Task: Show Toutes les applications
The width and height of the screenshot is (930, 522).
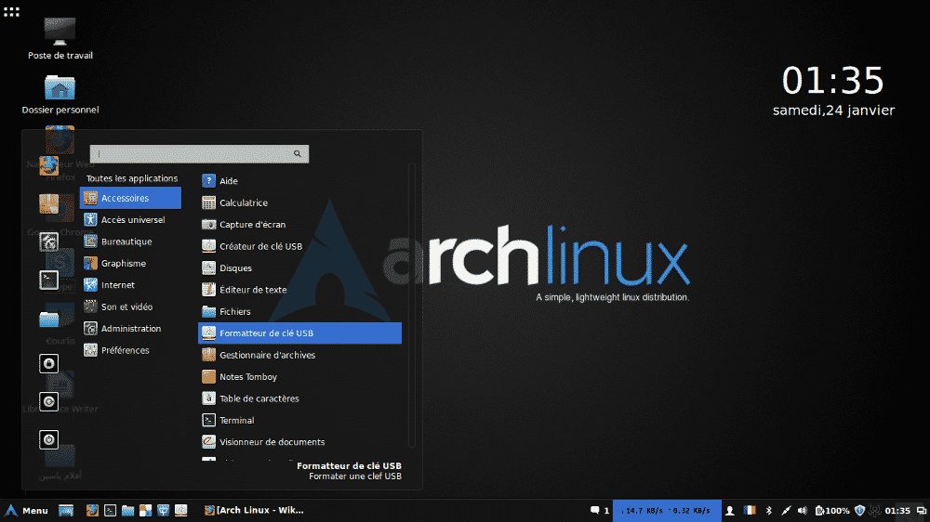Action: (x=132, y=178)
